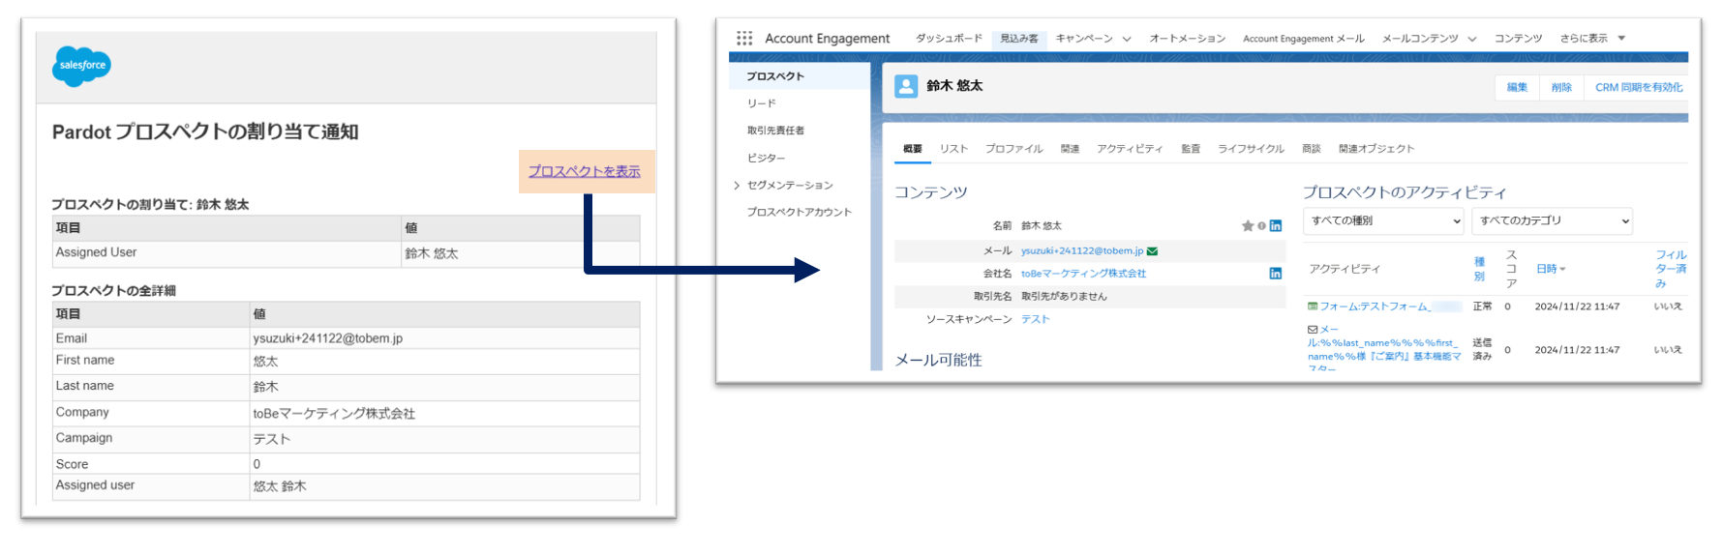Switch to the リスト tab
Screen dimensions: 1723x555
(953, 149)
